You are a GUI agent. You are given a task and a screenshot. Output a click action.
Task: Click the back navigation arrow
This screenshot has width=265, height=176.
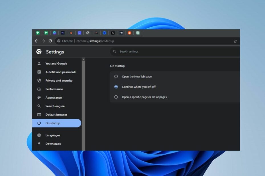pyautogui.click(x=36, y=41)
